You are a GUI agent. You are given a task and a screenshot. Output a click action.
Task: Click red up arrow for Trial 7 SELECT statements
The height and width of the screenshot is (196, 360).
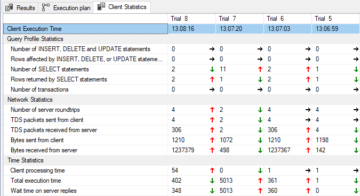tap(260, 69)
